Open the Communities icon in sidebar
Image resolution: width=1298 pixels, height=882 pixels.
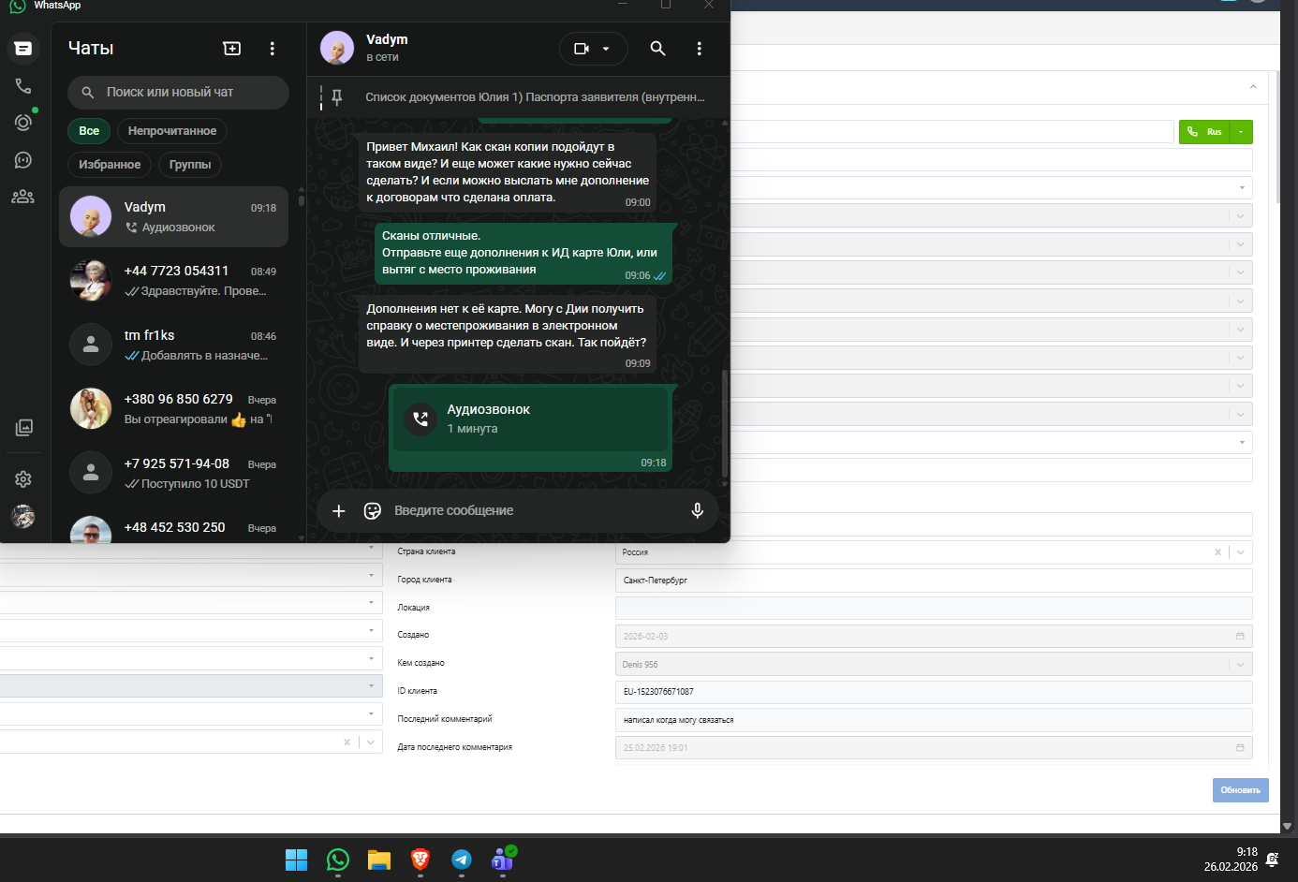click(x=23, y=197)
